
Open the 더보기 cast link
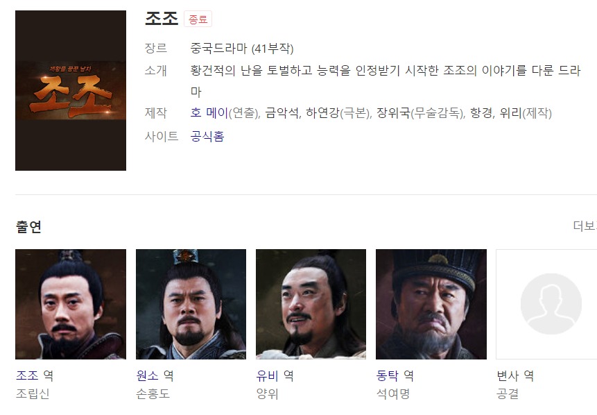coord(585,226)
